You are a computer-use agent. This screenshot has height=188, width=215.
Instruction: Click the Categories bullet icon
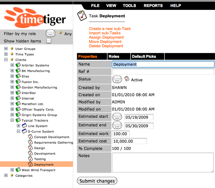point(12,175)
